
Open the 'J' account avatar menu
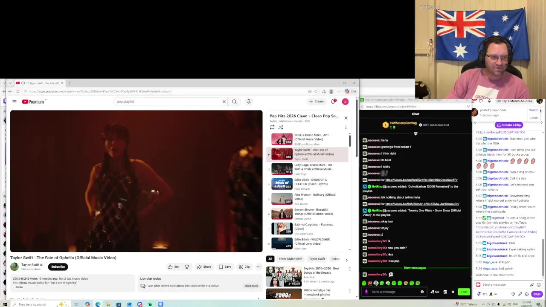point(345,101)
